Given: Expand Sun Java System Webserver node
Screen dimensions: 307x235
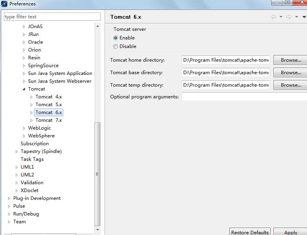Looking at the screenshot, I should [24, 82].
